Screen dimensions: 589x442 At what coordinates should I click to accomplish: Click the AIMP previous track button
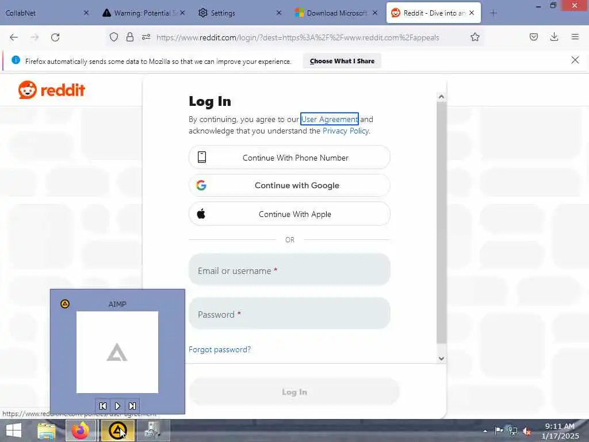tap(103, 406)
